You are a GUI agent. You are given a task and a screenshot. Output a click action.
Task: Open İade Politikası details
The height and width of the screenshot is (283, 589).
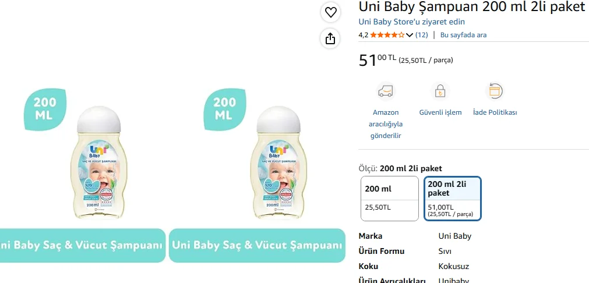click(495, 112)
